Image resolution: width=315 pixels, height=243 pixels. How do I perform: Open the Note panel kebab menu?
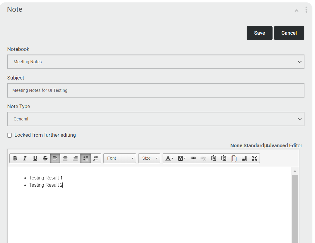pyautogui.click(x=306, y=10)
